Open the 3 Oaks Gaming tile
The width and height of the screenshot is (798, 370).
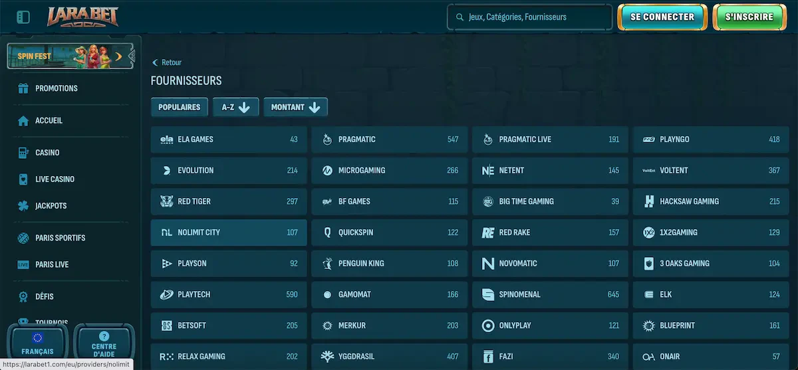coord(711,264)
